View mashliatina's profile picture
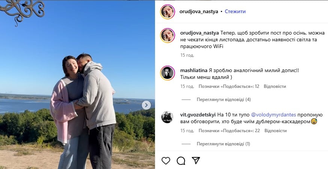This screenshot has height=169, width=328. point(167,73)
